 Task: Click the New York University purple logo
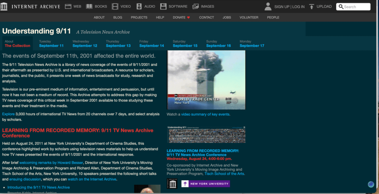206,184
